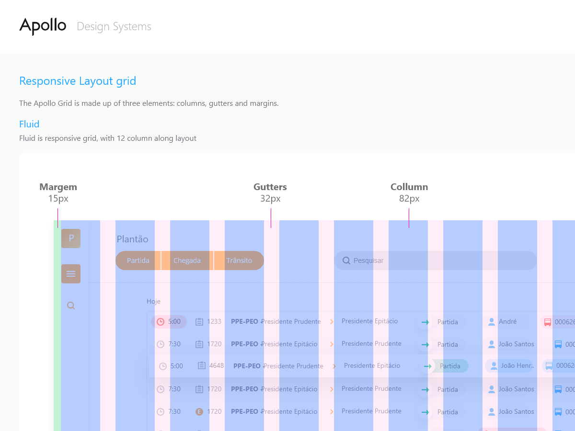The image size is (575, 431).
Task: Open the hamburger menu icon in the sidebar
Action: (x=70, y=273)
